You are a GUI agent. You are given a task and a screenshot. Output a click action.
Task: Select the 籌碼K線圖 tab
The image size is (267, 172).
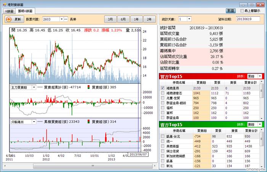tap(25, 11)
